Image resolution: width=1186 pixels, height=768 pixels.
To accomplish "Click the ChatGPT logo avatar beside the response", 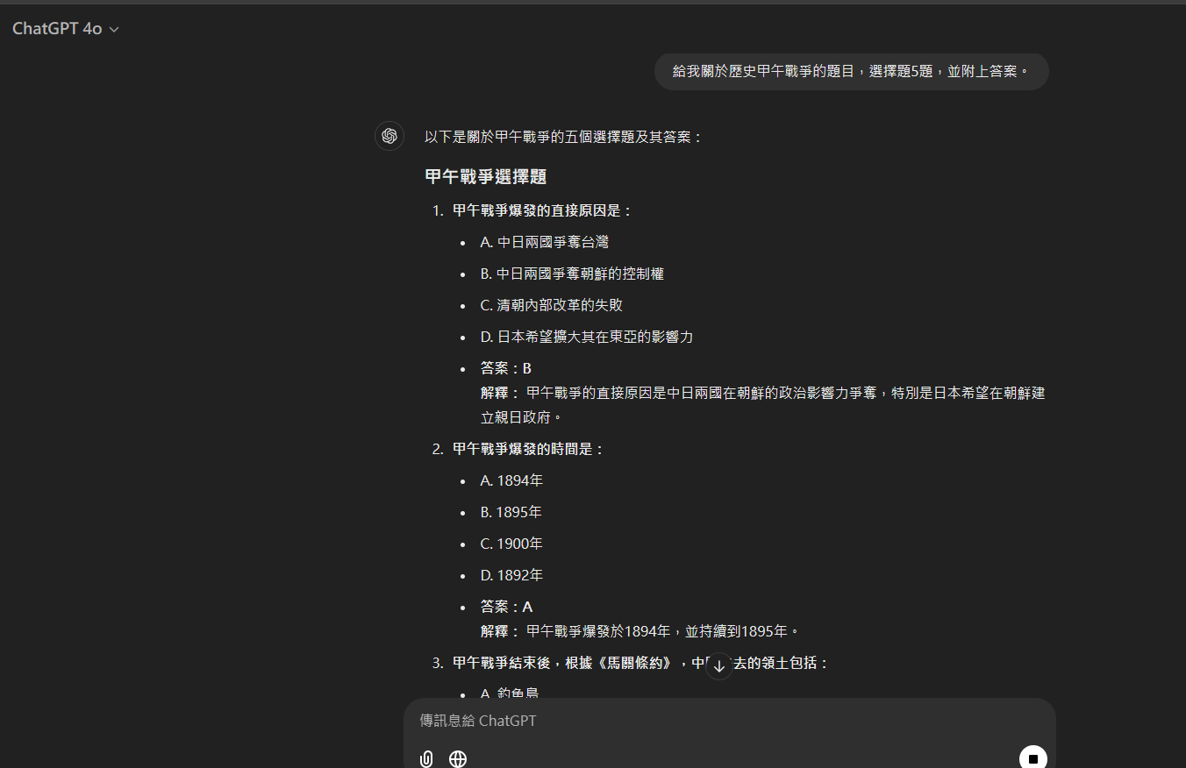I will tap(389, 136).
